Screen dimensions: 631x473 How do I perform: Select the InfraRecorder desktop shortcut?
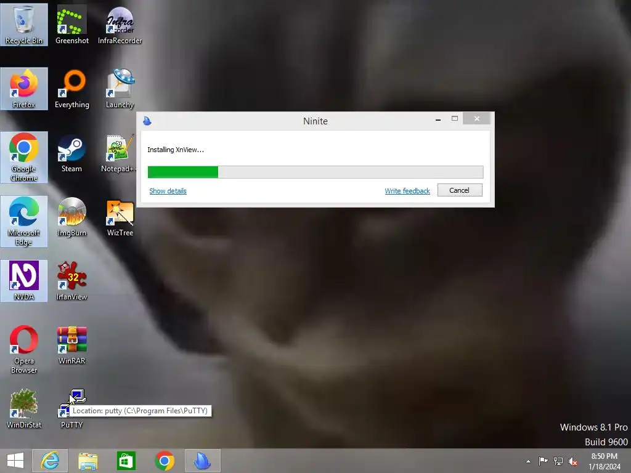(120, 25)
